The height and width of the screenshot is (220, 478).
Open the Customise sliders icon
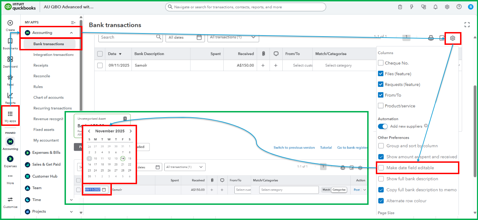point(10,200)
